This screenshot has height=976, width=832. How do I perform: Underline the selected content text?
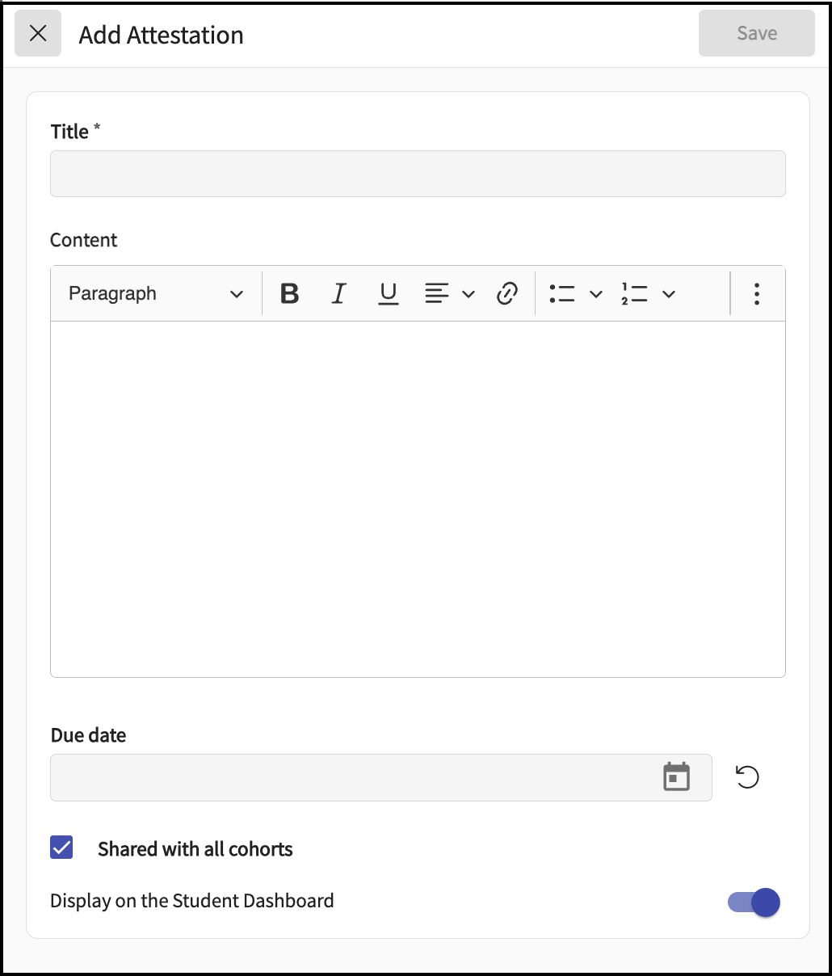point(389,293)
